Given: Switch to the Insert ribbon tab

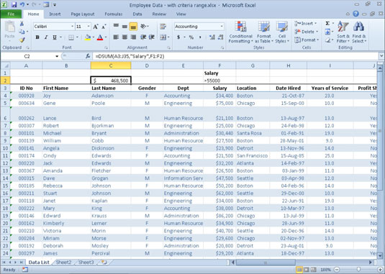Looking at the screenshot, I should pos(55,14).
